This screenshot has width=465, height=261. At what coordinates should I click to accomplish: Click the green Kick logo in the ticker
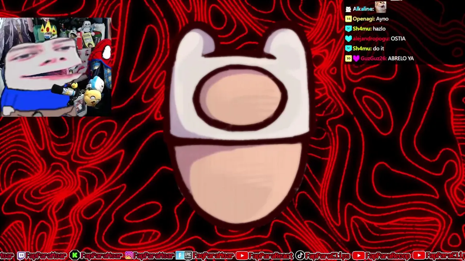tap(74, 256)
